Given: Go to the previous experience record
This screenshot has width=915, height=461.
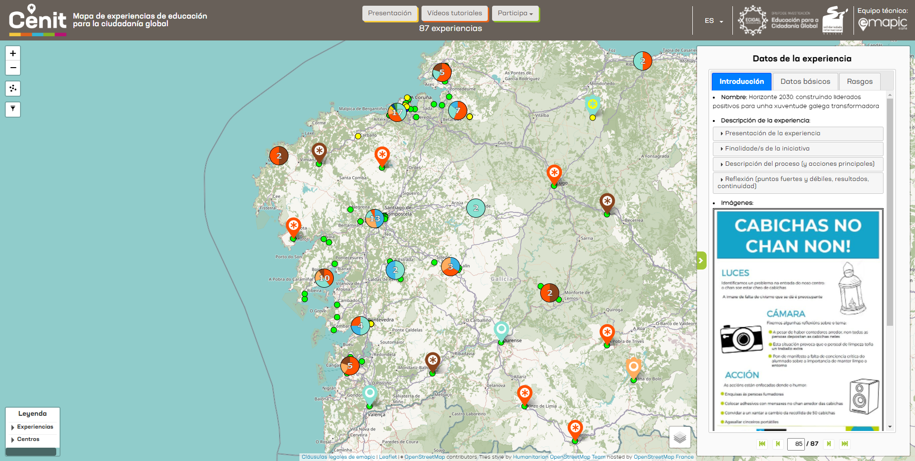Looking at the screenshot, I should click(778, 444).
